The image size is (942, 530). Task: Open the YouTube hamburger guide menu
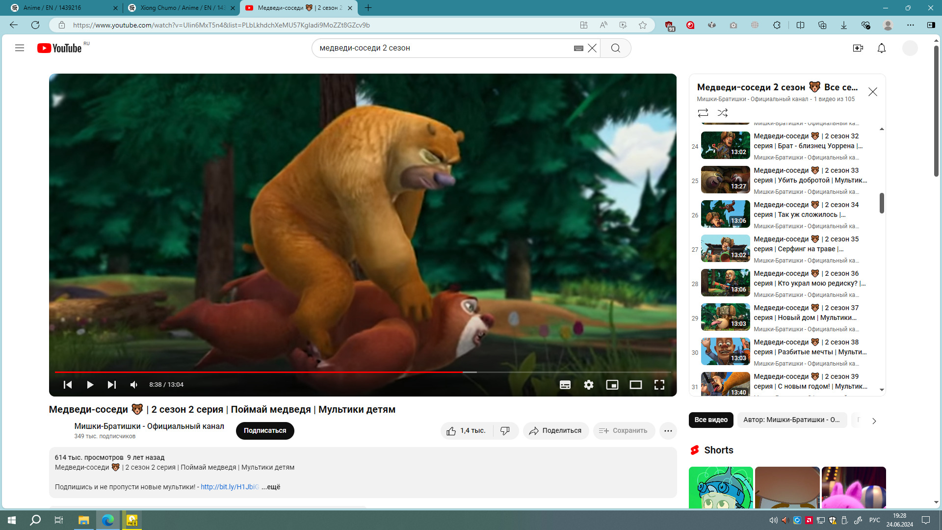click(20, 48)
